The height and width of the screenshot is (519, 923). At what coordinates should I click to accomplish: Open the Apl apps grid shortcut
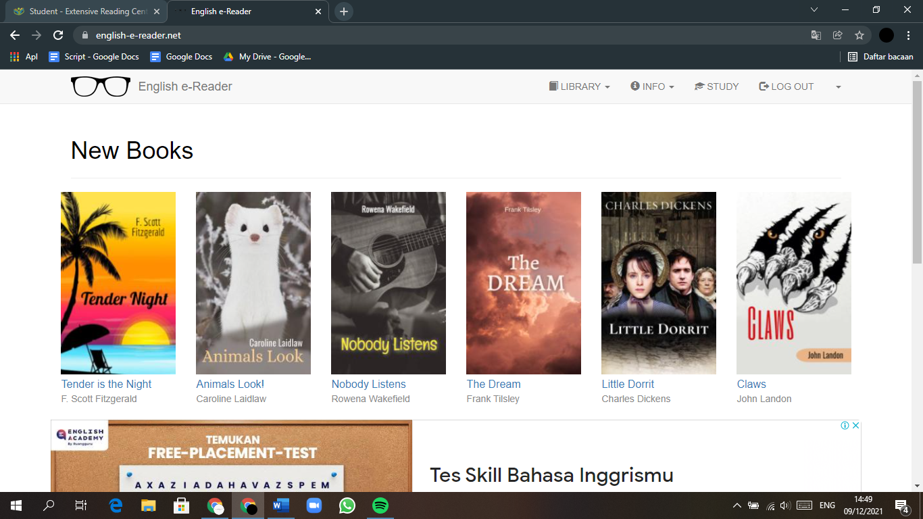[x=24, y=57]
